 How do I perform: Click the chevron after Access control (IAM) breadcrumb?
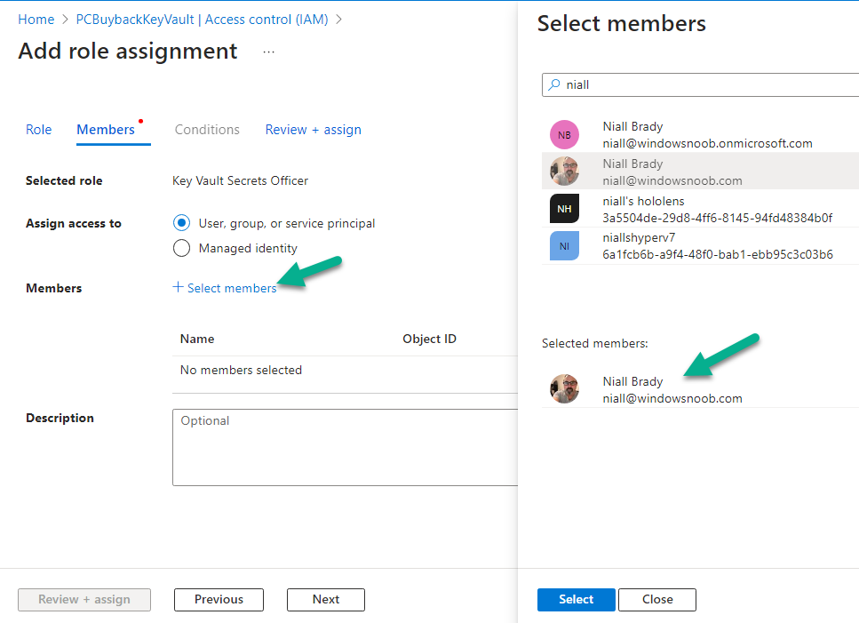coord(338,20)
